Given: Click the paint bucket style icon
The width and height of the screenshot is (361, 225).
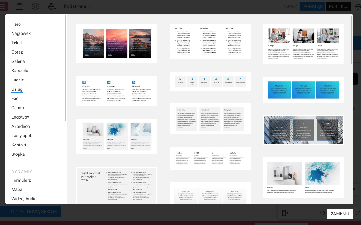Looking at the screenshot, I should pos(52,6).
